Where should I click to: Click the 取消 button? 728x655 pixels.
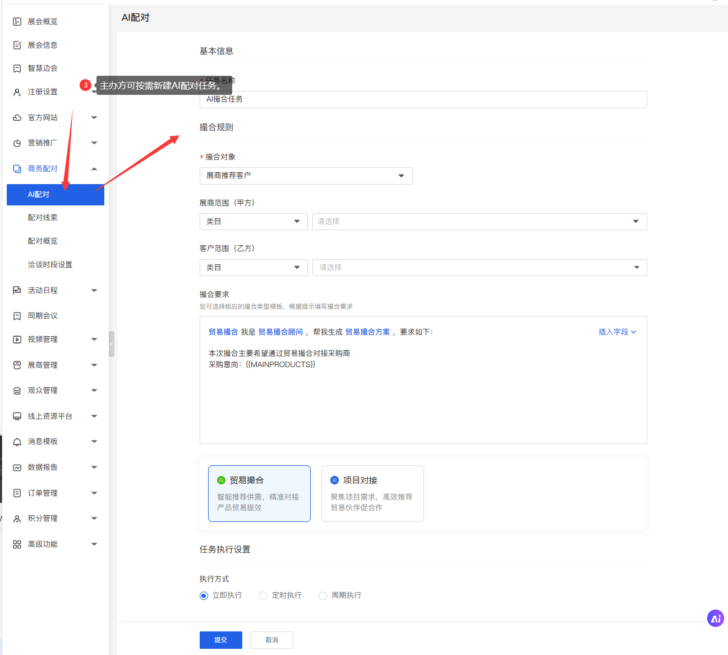(271, 640)
